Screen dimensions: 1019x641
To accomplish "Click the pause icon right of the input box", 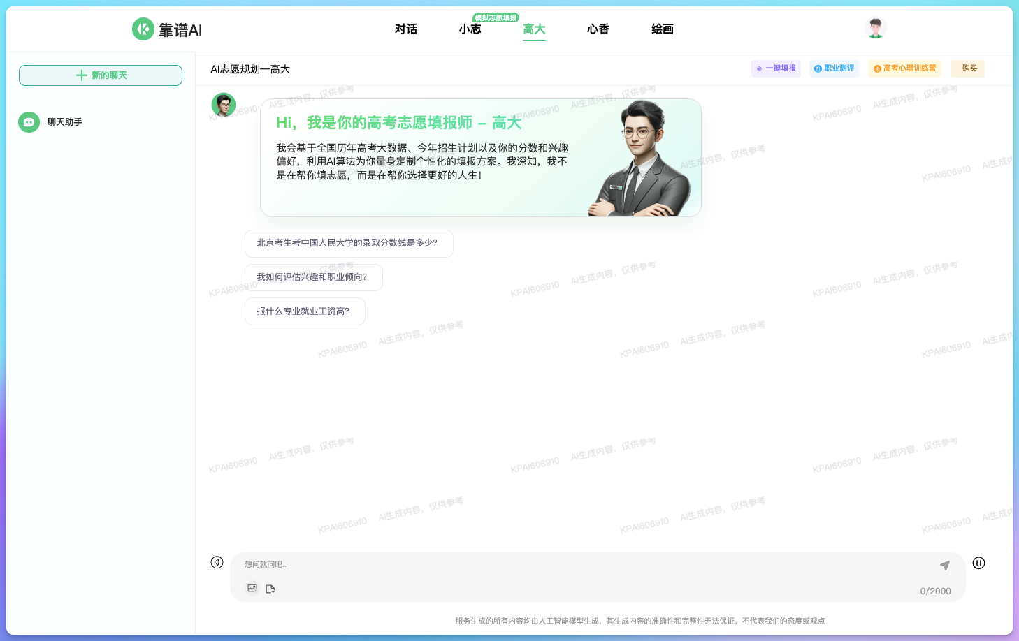I will click(x=978, y=563).
